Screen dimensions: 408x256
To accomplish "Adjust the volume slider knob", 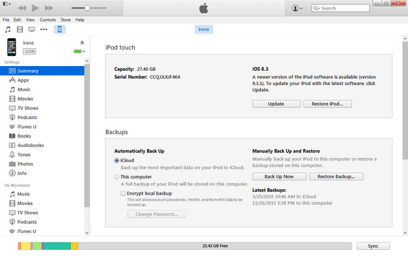I will click(87, 8).
